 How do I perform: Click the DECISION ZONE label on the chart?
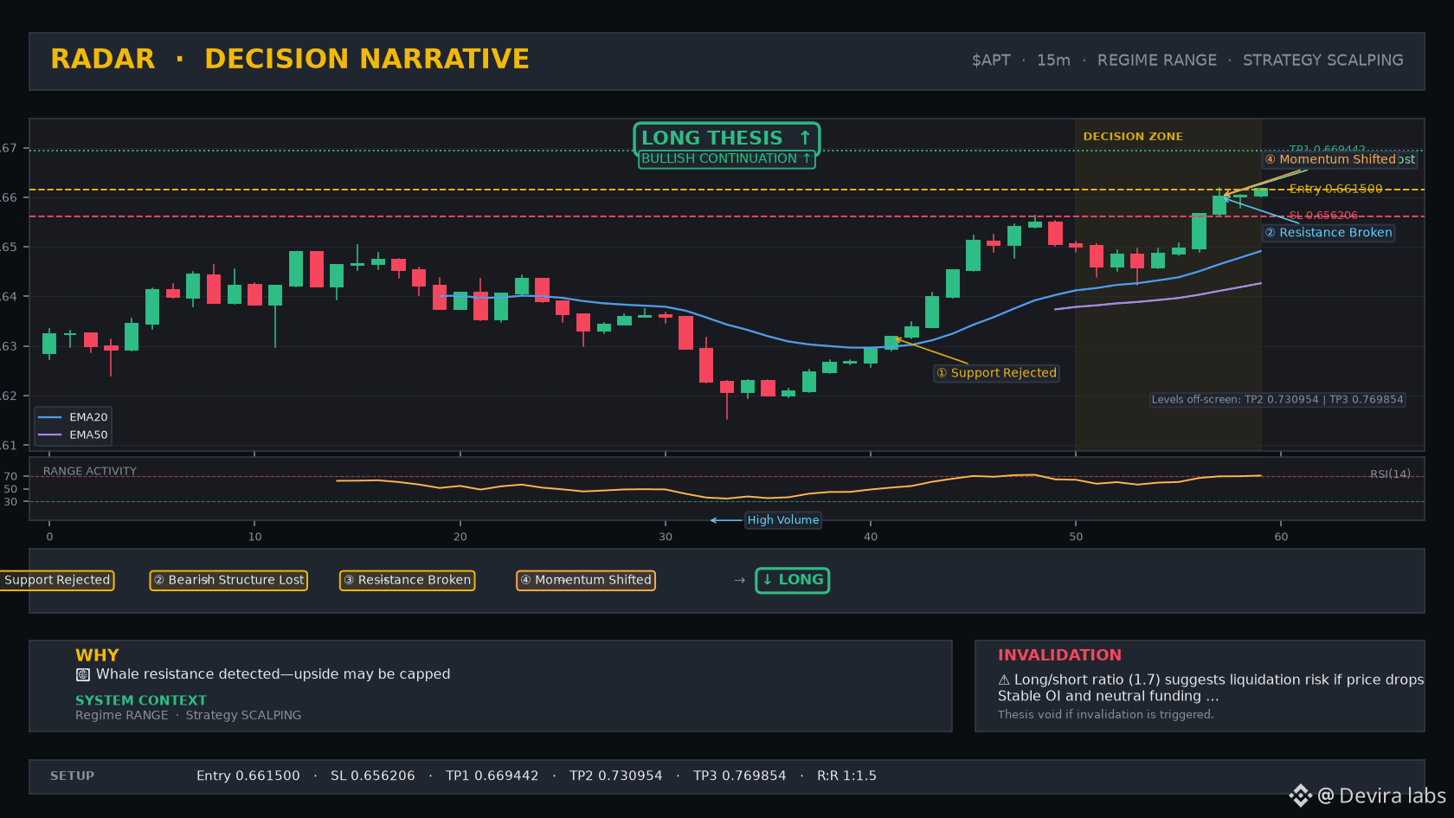(x=1133, y=137)
